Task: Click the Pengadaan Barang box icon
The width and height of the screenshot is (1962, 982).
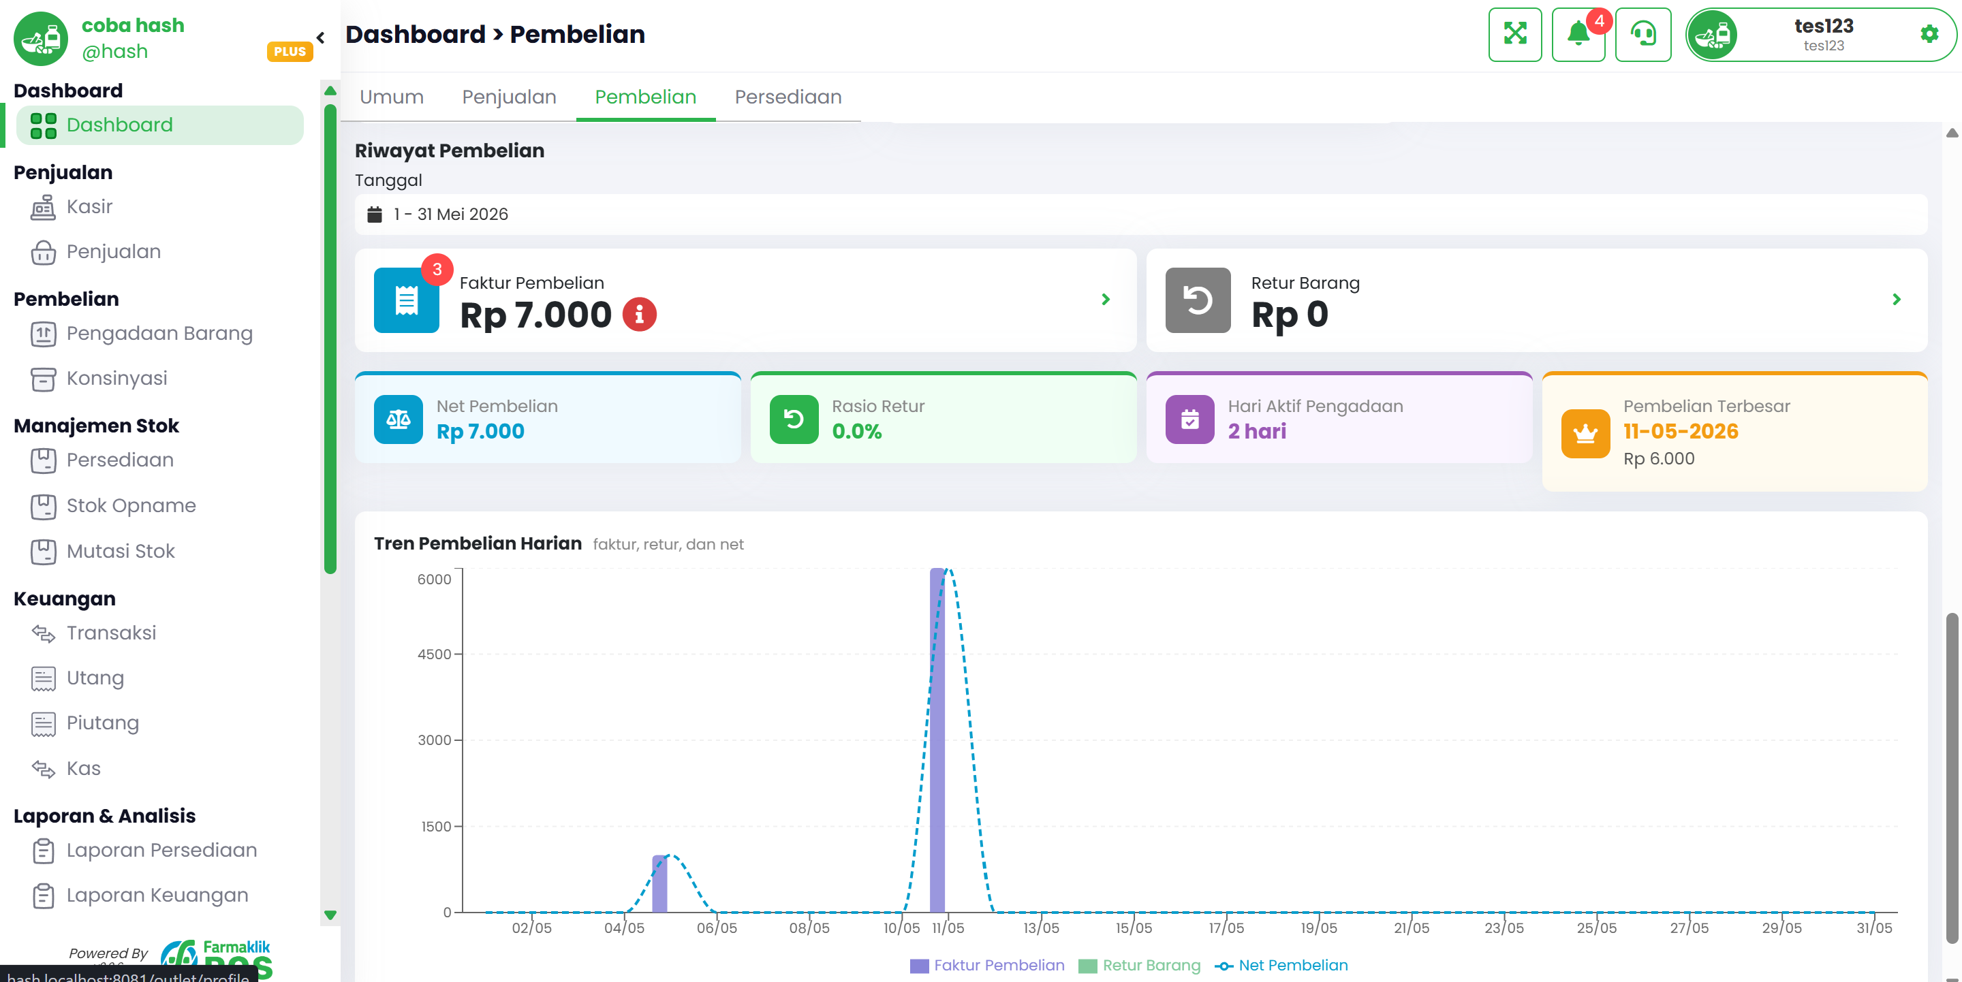Action: (x=44, y=334)
